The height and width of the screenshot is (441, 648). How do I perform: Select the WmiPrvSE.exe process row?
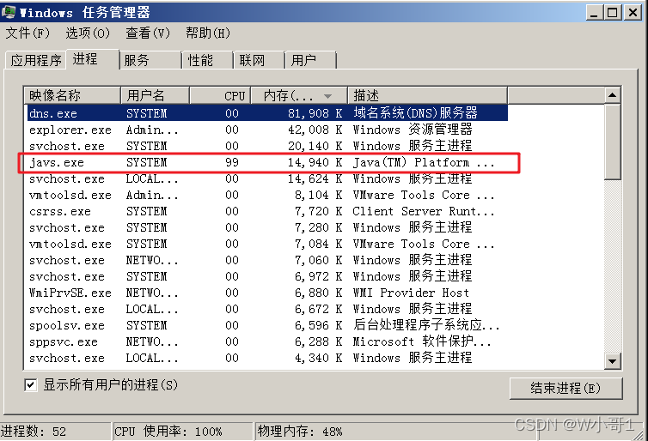(x=267, y=293)
